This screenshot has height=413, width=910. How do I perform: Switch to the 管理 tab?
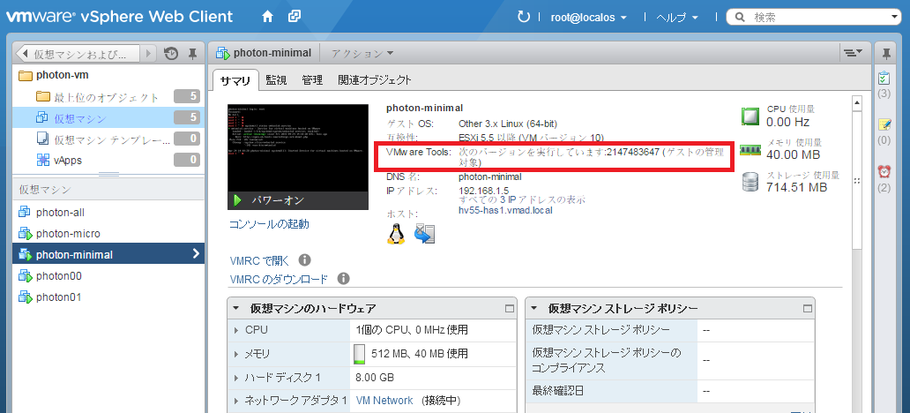point(312,80)
